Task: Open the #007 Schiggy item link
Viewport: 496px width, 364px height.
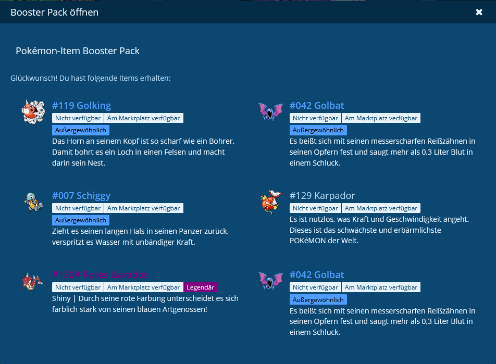Action: [81, 196]
